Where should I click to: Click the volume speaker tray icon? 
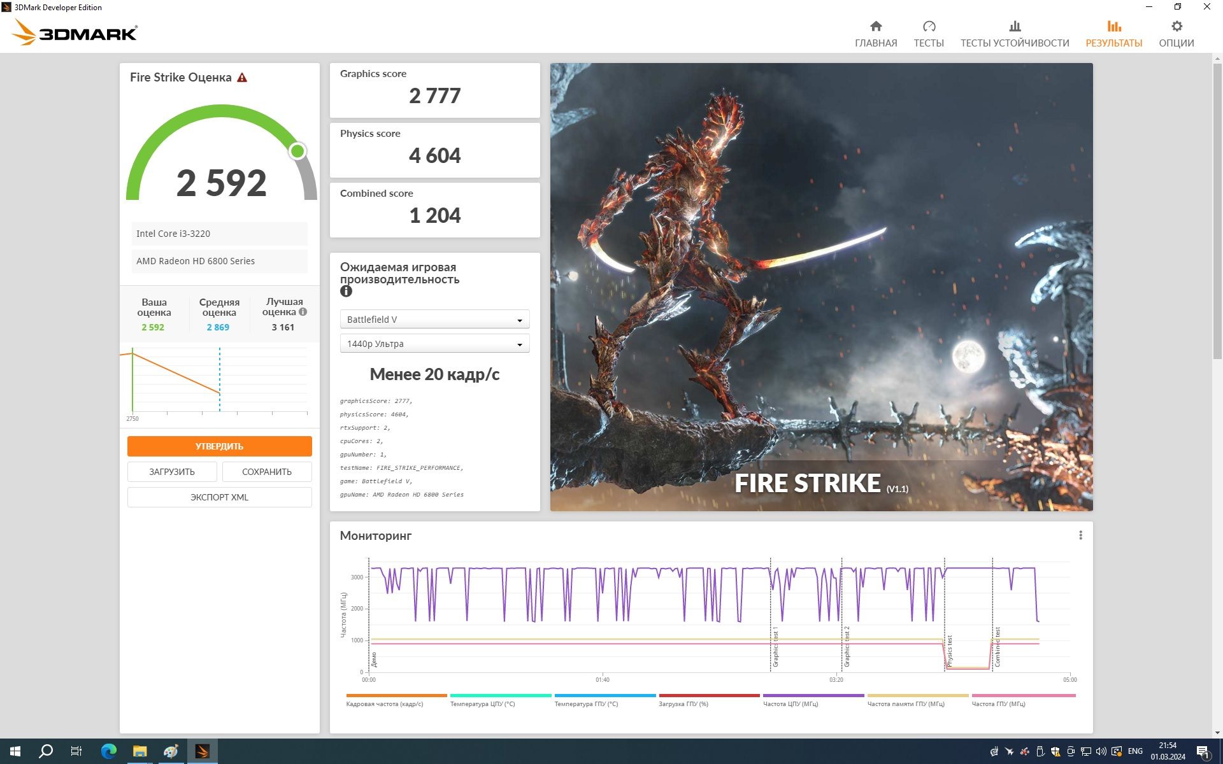[x=1101, y=751]
